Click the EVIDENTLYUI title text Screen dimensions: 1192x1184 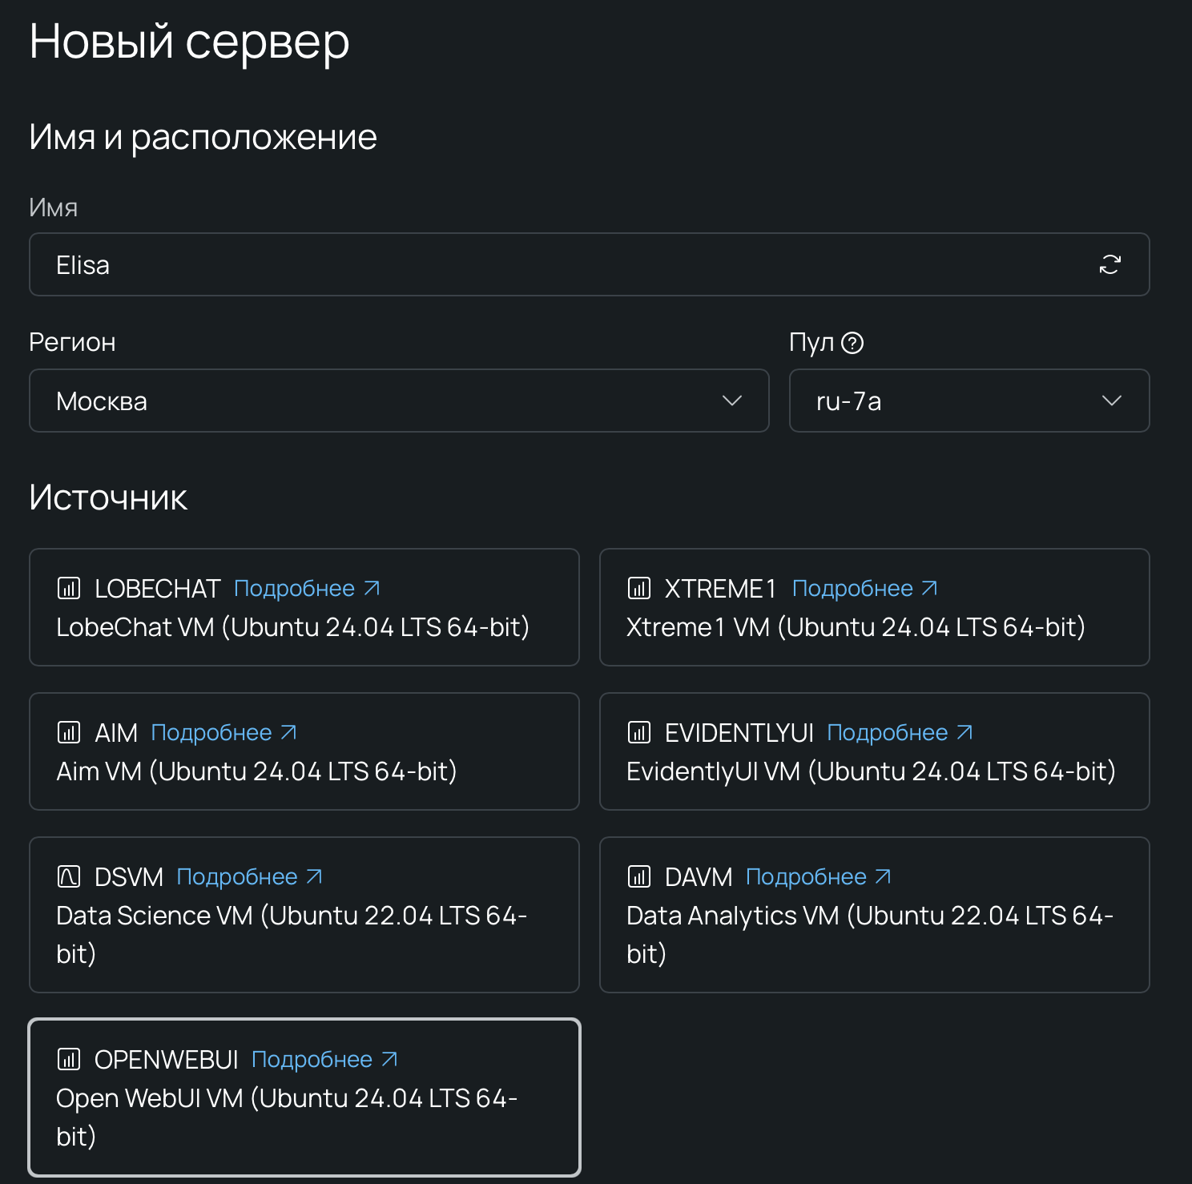pyautogui.click(x=739, y=733)
